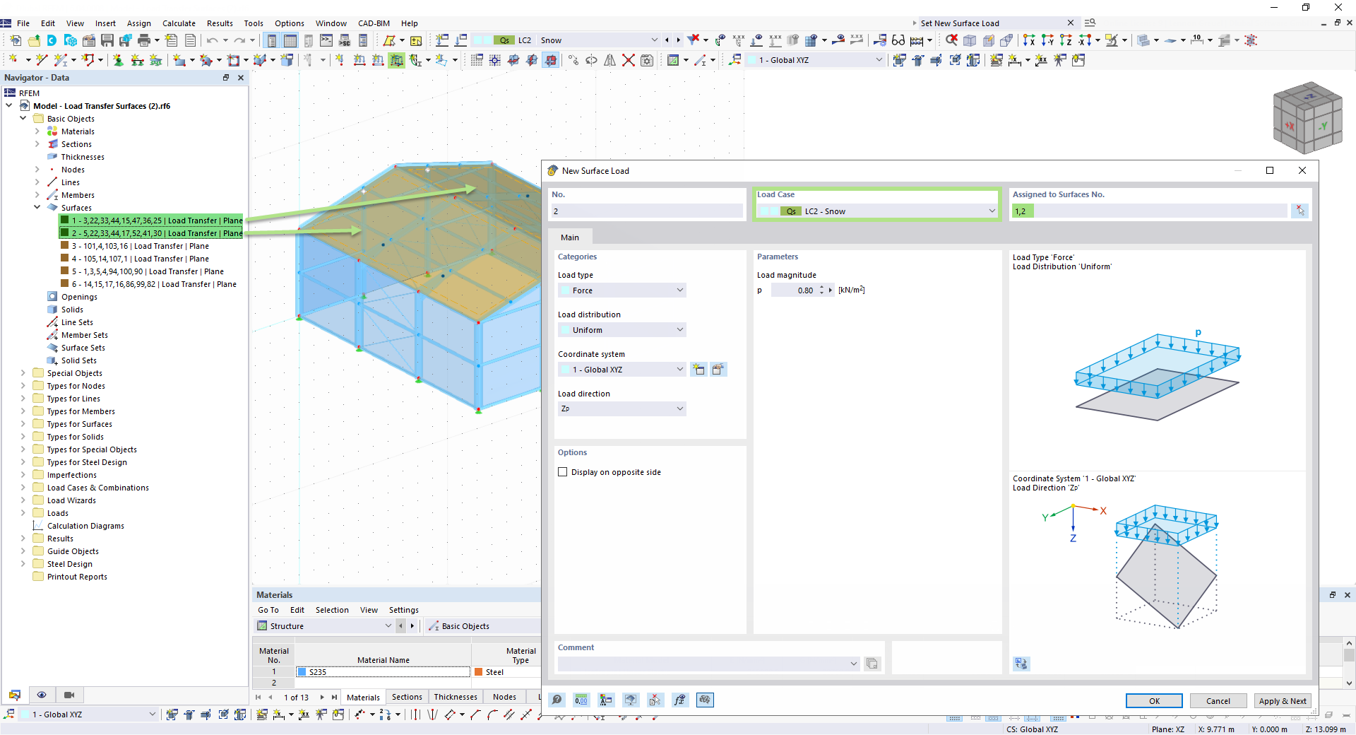The image size is (1356, 735).
Task: Select Printout Reports in Navigator tree
Action: [x=77, y=577]
